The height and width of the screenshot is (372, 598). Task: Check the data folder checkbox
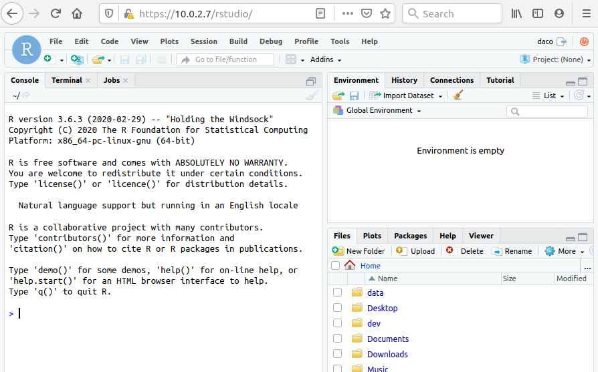pos(338,293)
